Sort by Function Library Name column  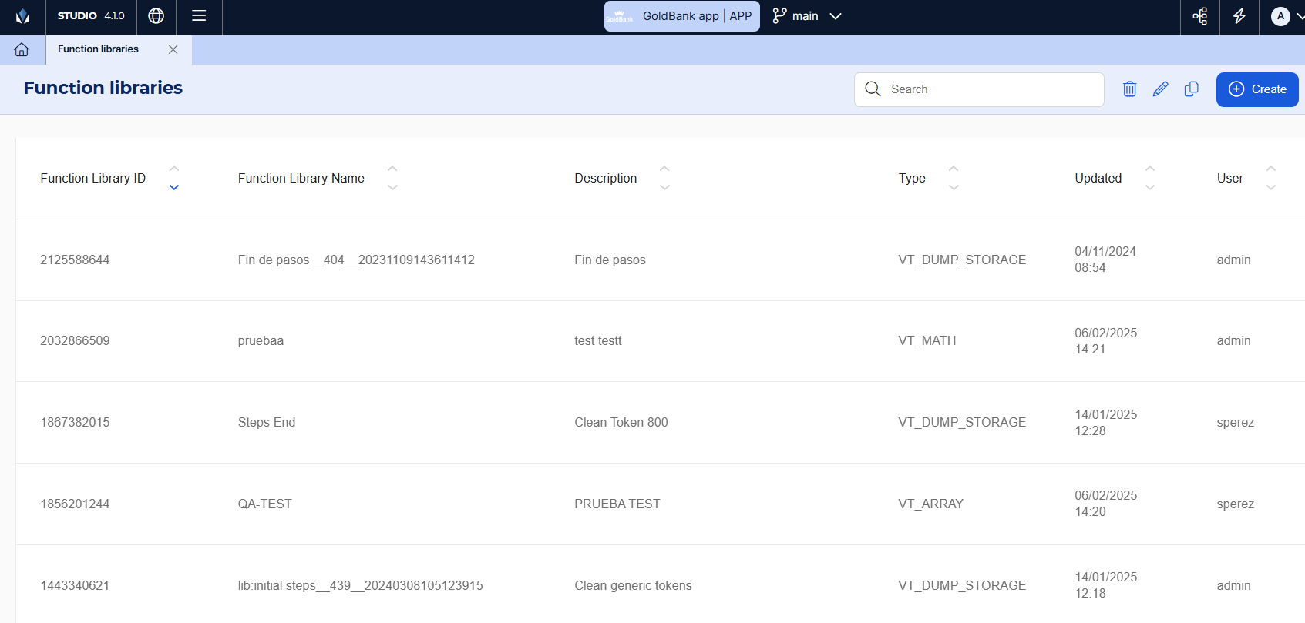click(392, 178)
